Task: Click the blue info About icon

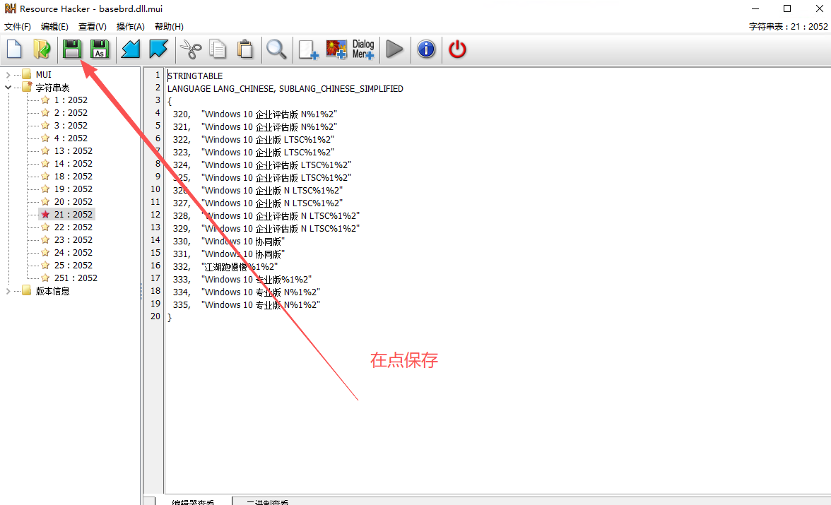Action: 426,49
